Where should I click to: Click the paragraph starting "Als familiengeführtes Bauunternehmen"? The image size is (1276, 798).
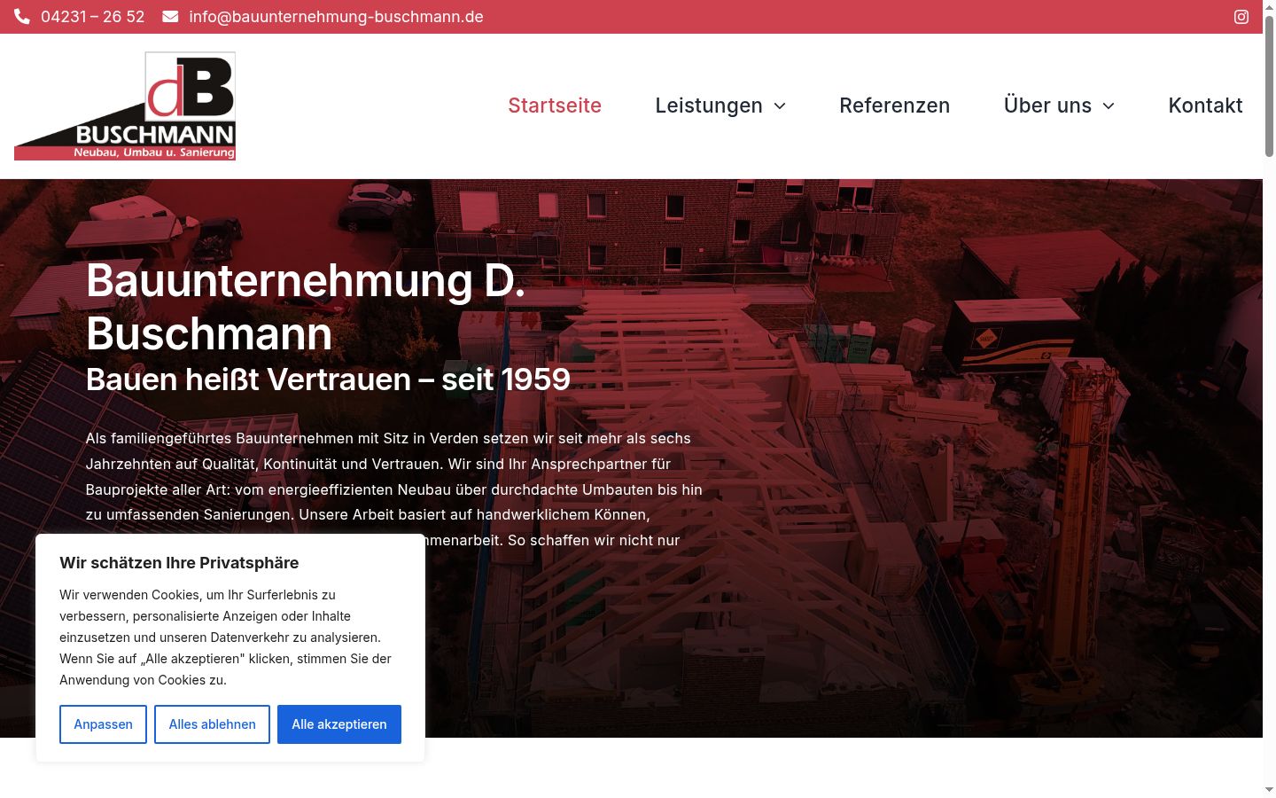point(394,489)
